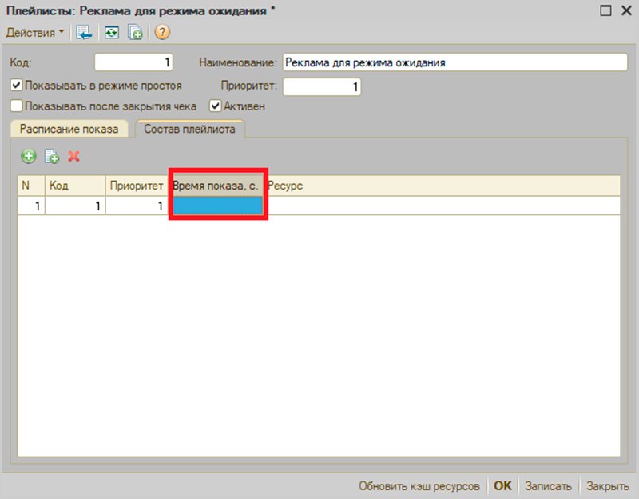The width and height of the screenshot is (639, 499).
Task: Maximize the playlist window
Action: (x=605, y=10)
